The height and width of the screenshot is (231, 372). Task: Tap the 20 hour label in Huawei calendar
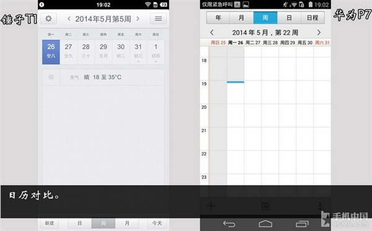click(x=204, y=107)
